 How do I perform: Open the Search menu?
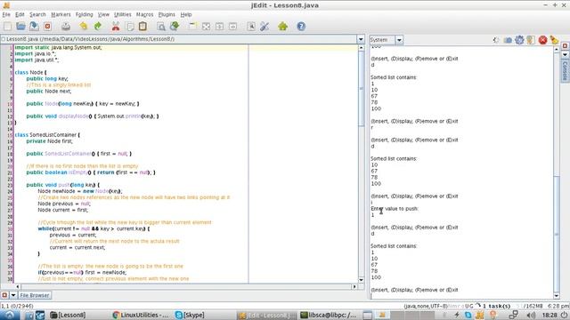pyautogui.click(x=37, y=14)
